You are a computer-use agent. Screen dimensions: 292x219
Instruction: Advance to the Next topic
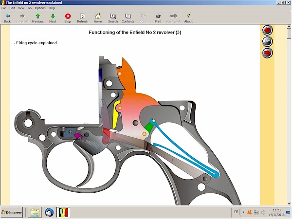tap(53, 18)
